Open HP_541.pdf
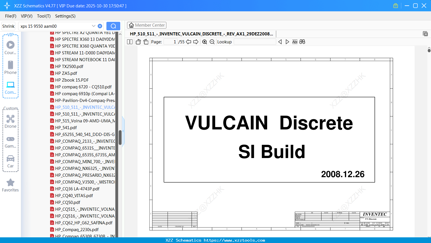The image size is (431, 243). (66, 127)
